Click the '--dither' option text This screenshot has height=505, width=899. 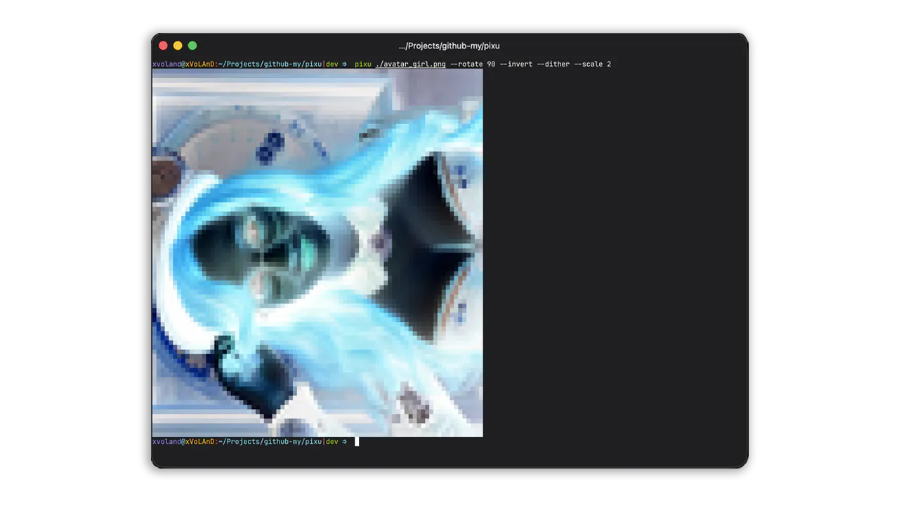[x=553, y=64]
